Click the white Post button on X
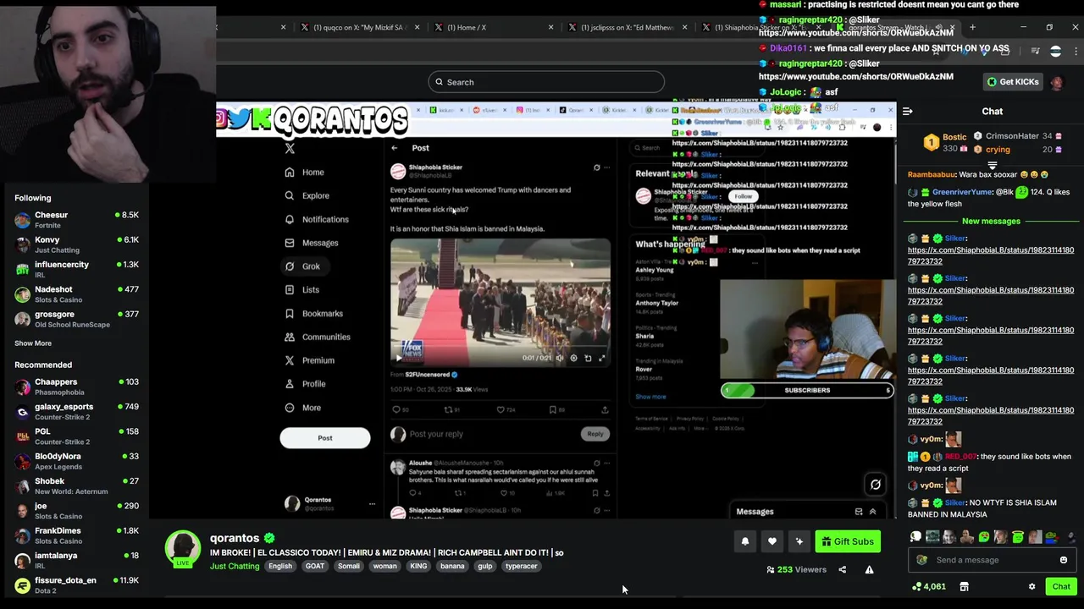 click(x=325, y=438)
